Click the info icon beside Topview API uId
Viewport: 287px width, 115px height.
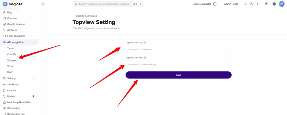click(145, 42)
